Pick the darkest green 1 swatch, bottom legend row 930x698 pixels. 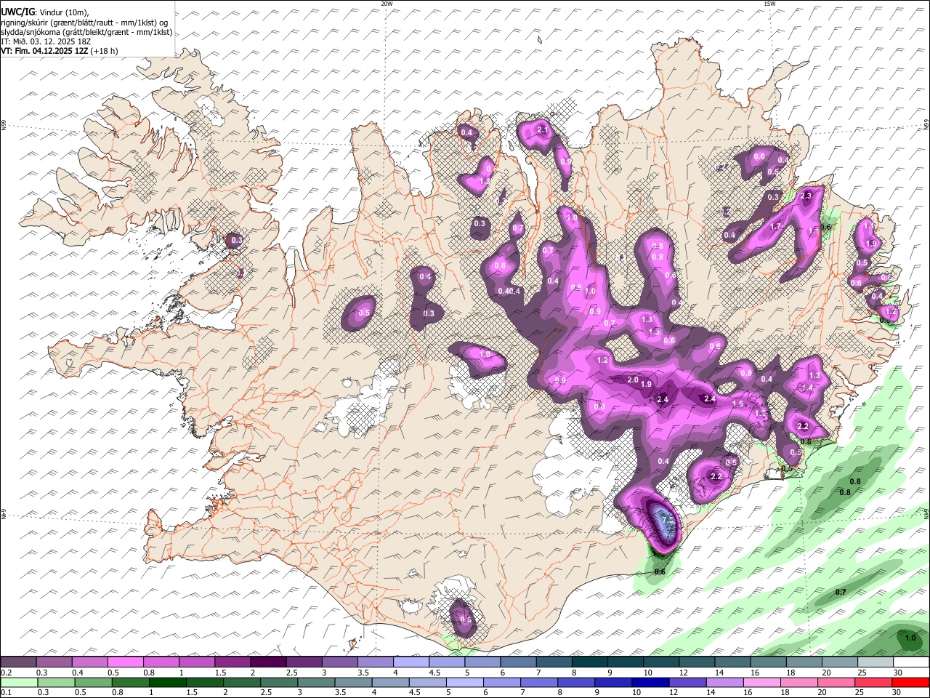167,682
